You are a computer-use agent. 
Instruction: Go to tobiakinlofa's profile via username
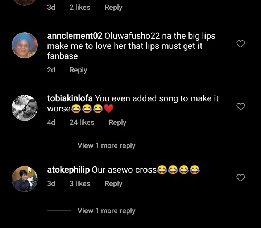pyautogui.click(x=70, y=98)
